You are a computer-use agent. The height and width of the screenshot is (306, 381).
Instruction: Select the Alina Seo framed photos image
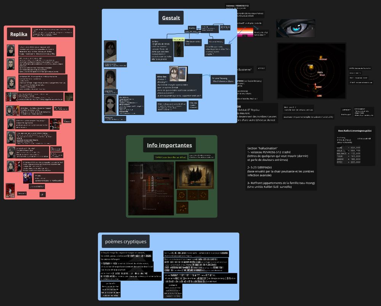(x=178, y=73)
